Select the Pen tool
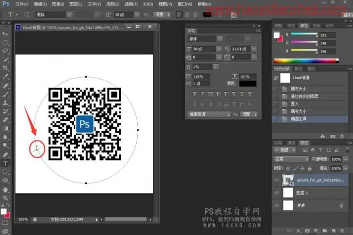Image resolution: width=353 pixels, height=235 pixels. (5, 154)
